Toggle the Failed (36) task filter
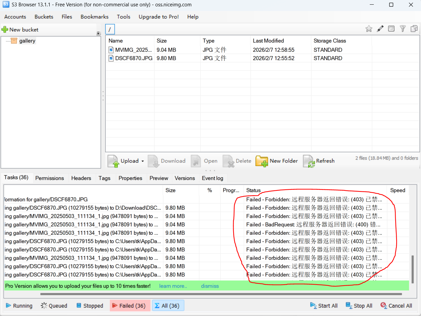The width and height of the screenshot is (421, 316). coord(130,306)
